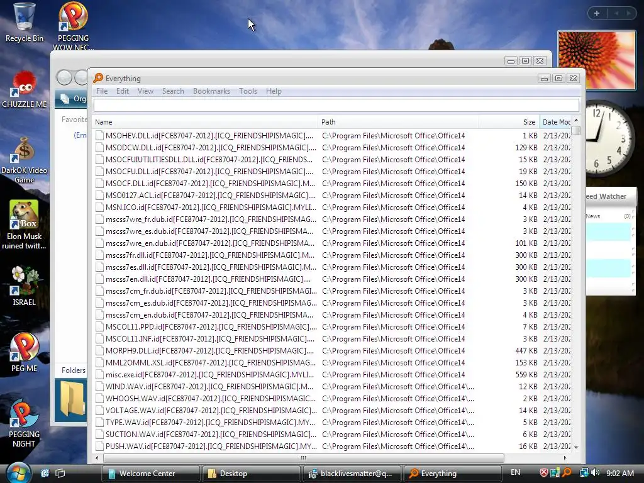
Task: Click the Everything taskbar button
Action: click(453, 474)
